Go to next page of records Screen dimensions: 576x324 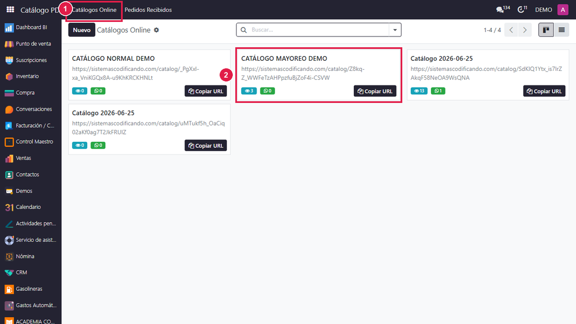pyautogui.click(x=525, y=30)
